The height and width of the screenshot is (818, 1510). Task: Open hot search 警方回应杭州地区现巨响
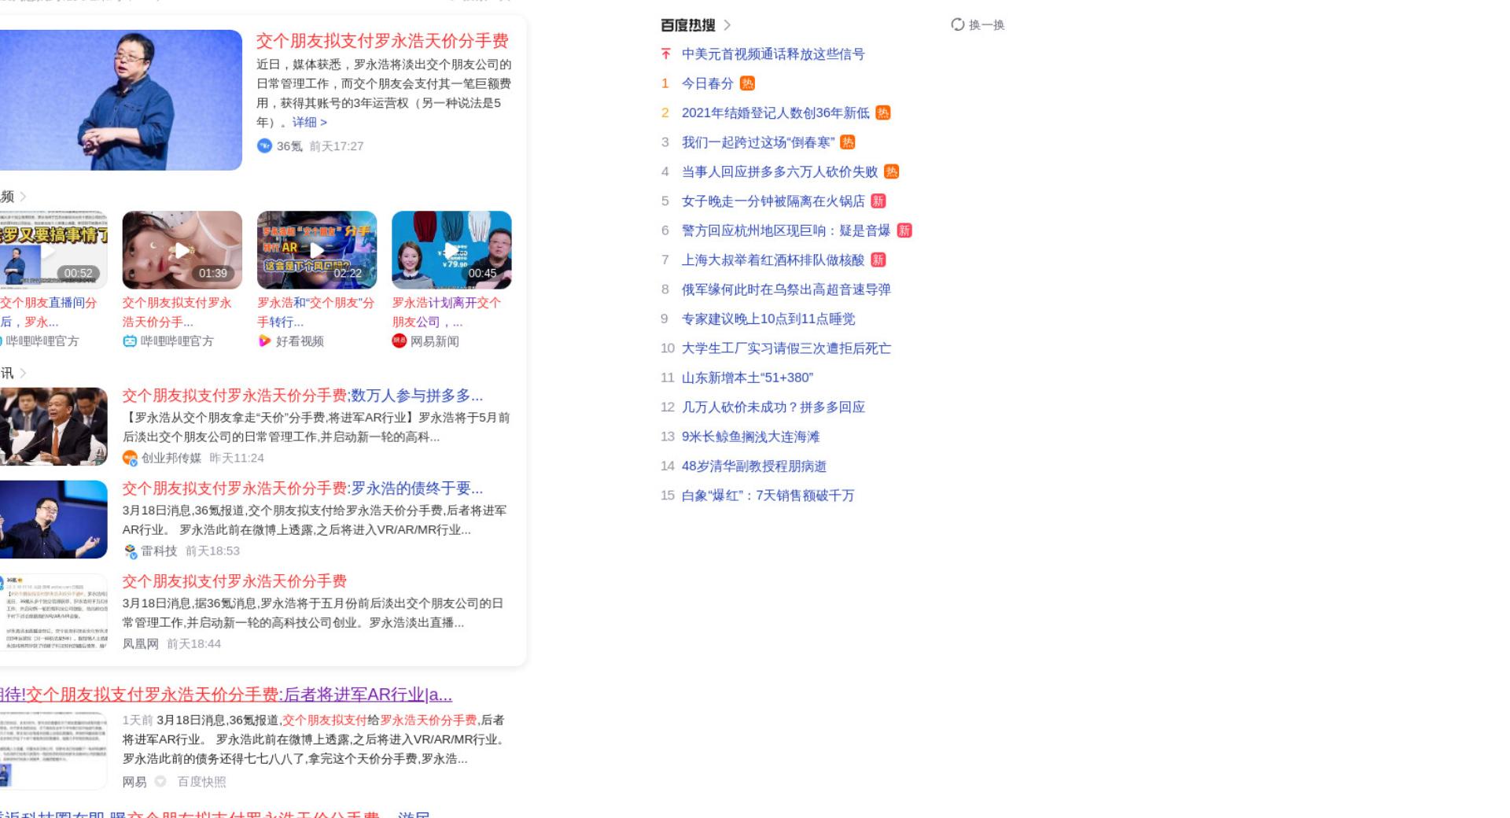786,230
